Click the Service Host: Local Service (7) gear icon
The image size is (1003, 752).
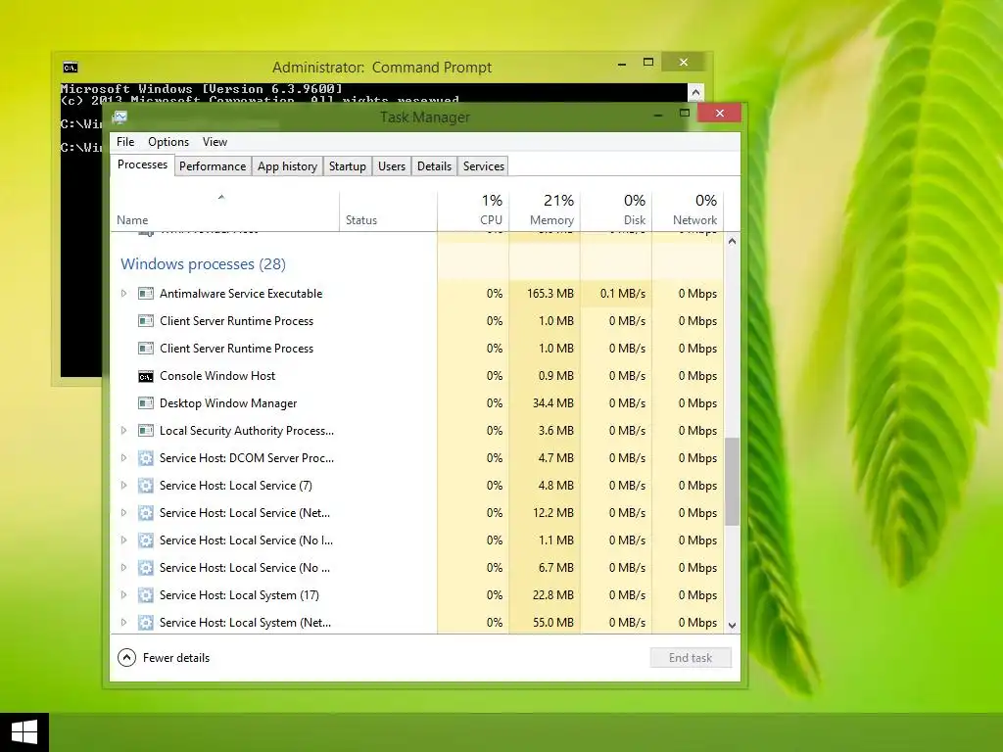click(x=146, y=486)
